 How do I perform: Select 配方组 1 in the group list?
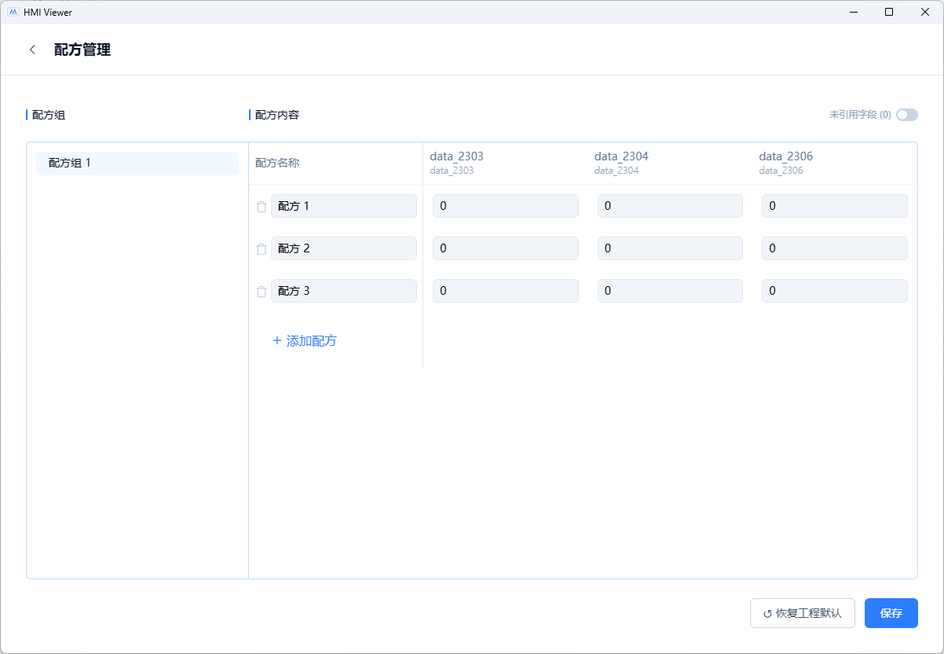pyautogui.click(x=137, y=163)
